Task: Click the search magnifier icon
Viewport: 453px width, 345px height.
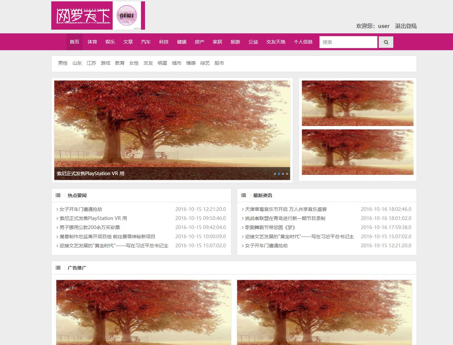Action: pos(386,42)
